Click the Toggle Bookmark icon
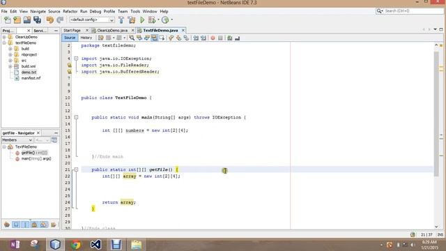The height and width of the screenshot is (251, 446). coord(186,38)
